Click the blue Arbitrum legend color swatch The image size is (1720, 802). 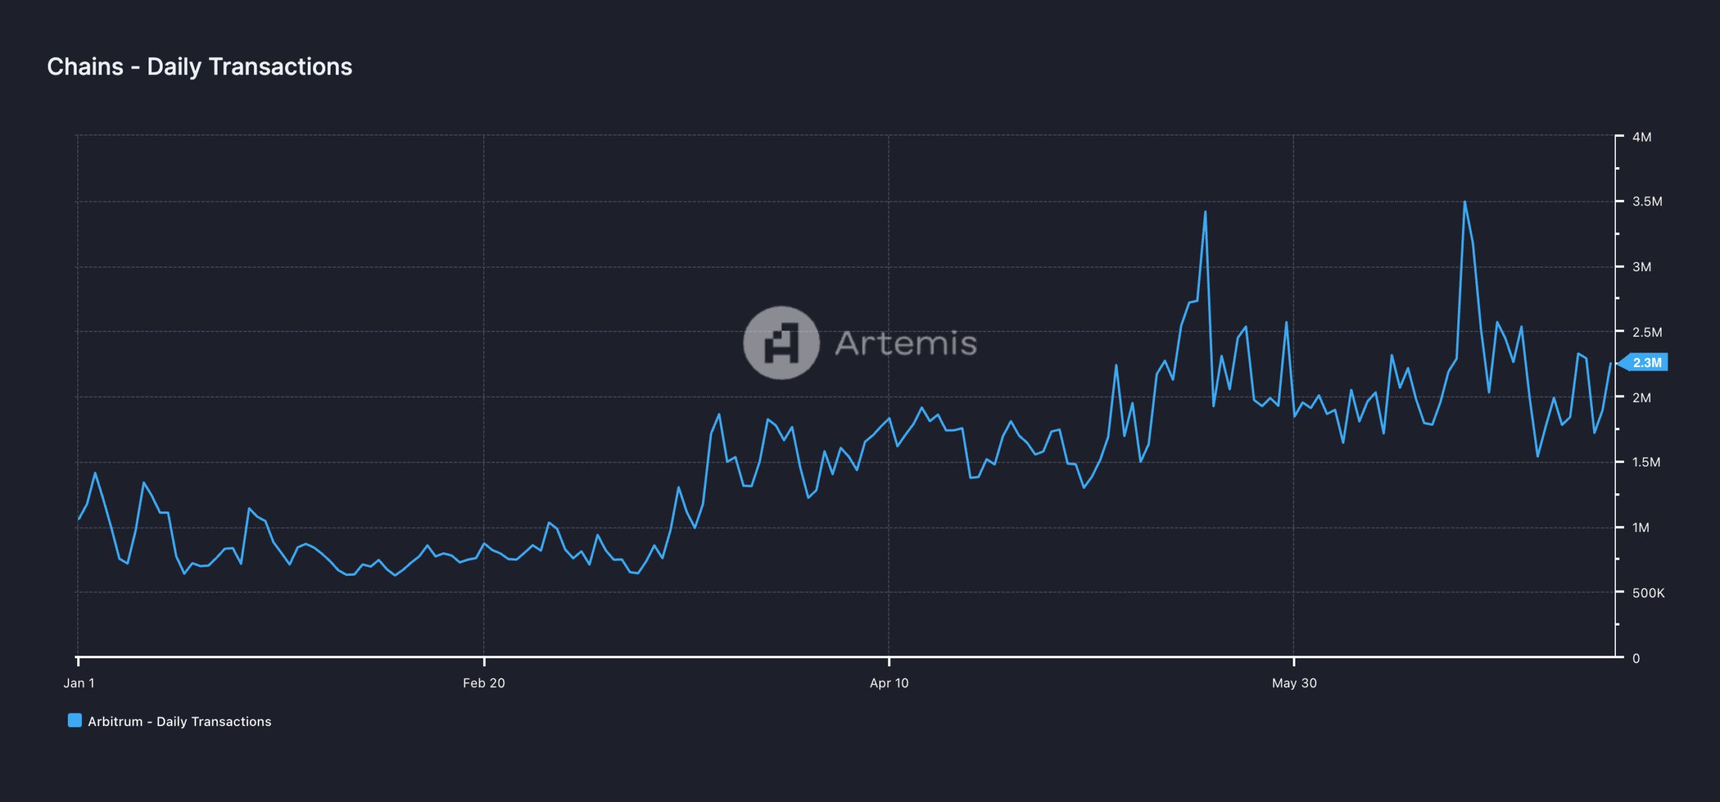point(75,721)
